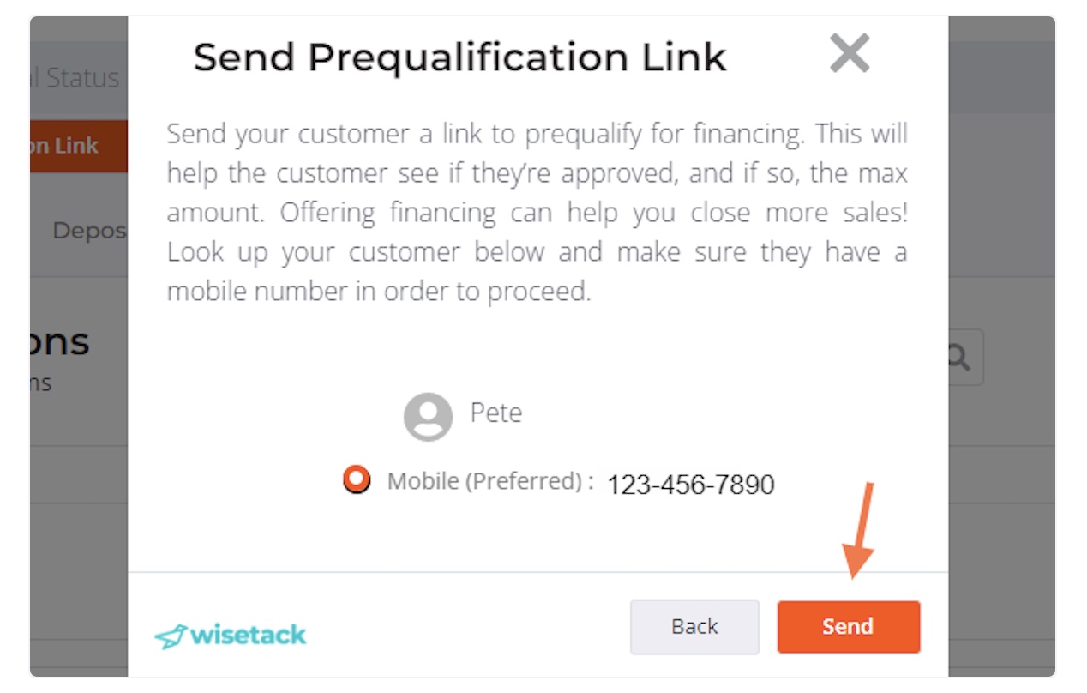This screenshot has height=693, width=1087.
Task: Send the prequalification link
Action: [x=848, y=626]
